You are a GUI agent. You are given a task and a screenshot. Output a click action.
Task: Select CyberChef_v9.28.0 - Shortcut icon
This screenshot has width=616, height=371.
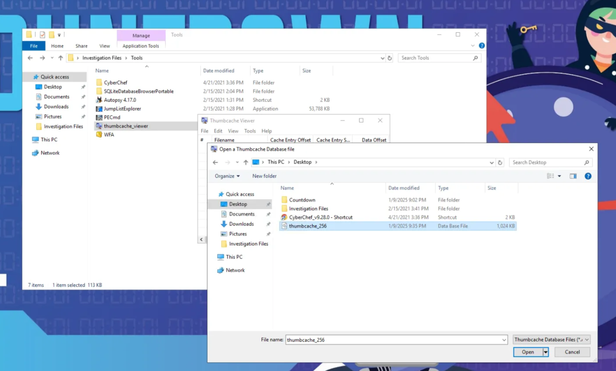tap(284, 217)
